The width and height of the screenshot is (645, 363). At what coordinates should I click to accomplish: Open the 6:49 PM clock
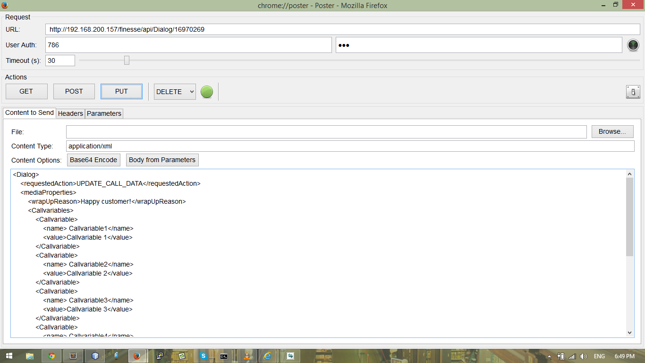625,356
